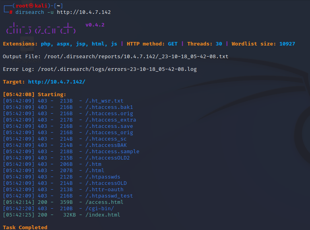Image resolution: width=310 pixels, height=230 pixels.
Task: Click the /.htaccess.sample result
Action: (x=112, y=152)
